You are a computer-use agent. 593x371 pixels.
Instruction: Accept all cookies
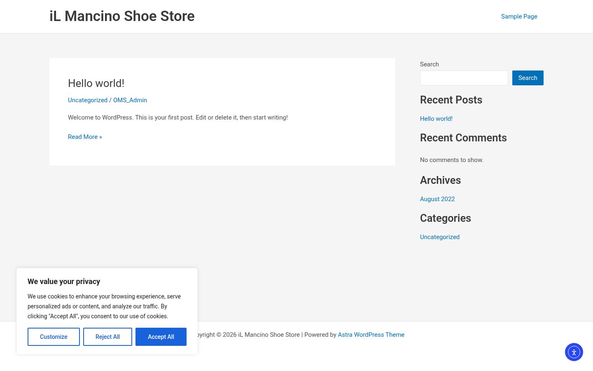click(x=161, y=337)
